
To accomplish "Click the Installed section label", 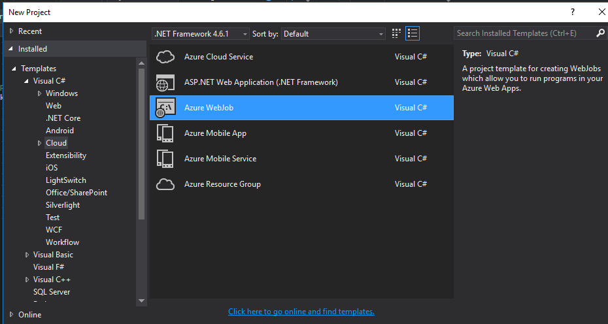I will (33, 49).
